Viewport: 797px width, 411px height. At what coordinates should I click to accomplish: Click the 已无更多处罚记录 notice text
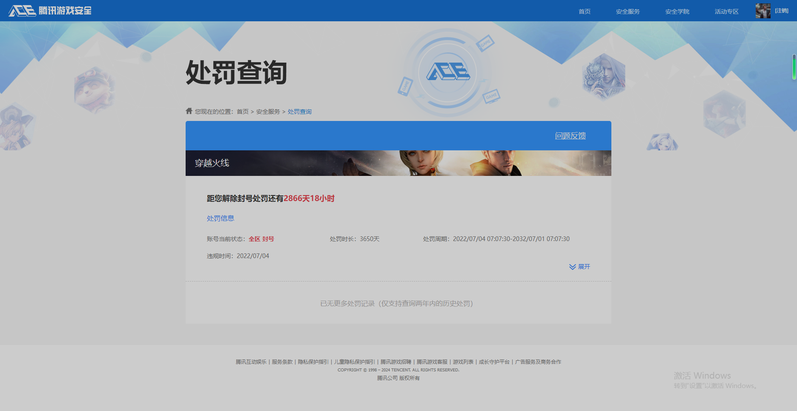(396, 303)
